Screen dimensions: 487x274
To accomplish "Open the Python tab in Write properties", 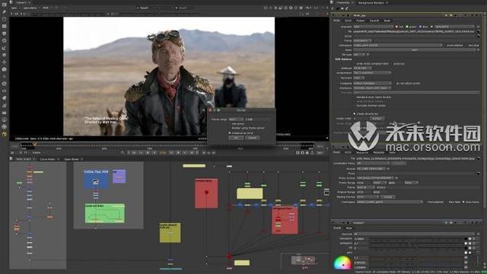I will point(360,21).
